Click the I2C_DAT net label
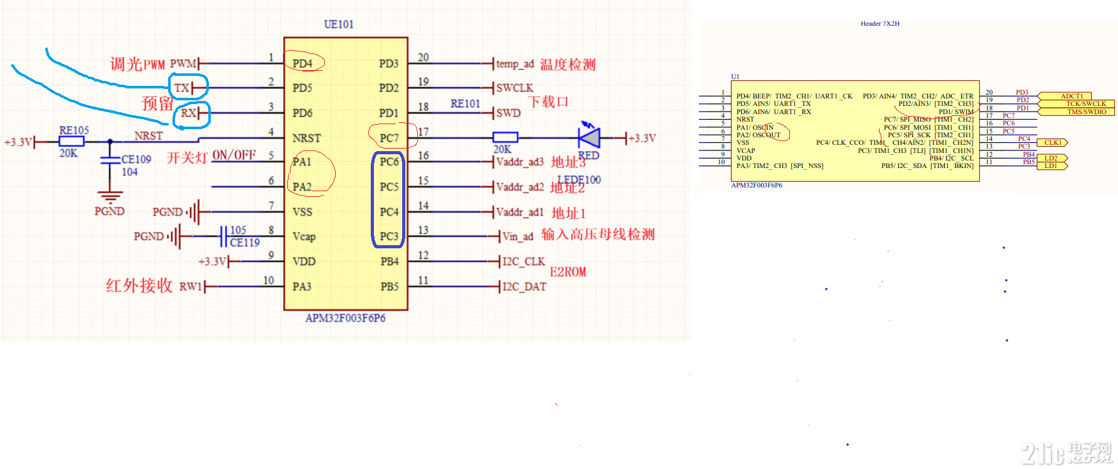The height and width of the screenshot is (469, 1118). click(524, 287)
